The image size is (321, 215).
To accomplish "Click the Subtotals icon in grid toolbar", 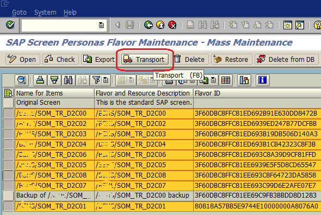I will [143, 80].
